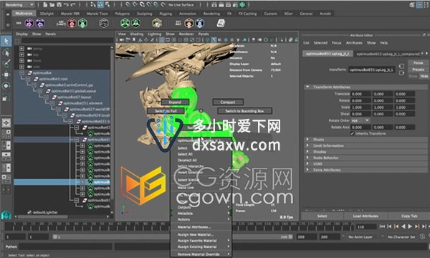Click the yellow hexagon Multiverse shelf icon
The image size is (430, 258).
[157, 24]
